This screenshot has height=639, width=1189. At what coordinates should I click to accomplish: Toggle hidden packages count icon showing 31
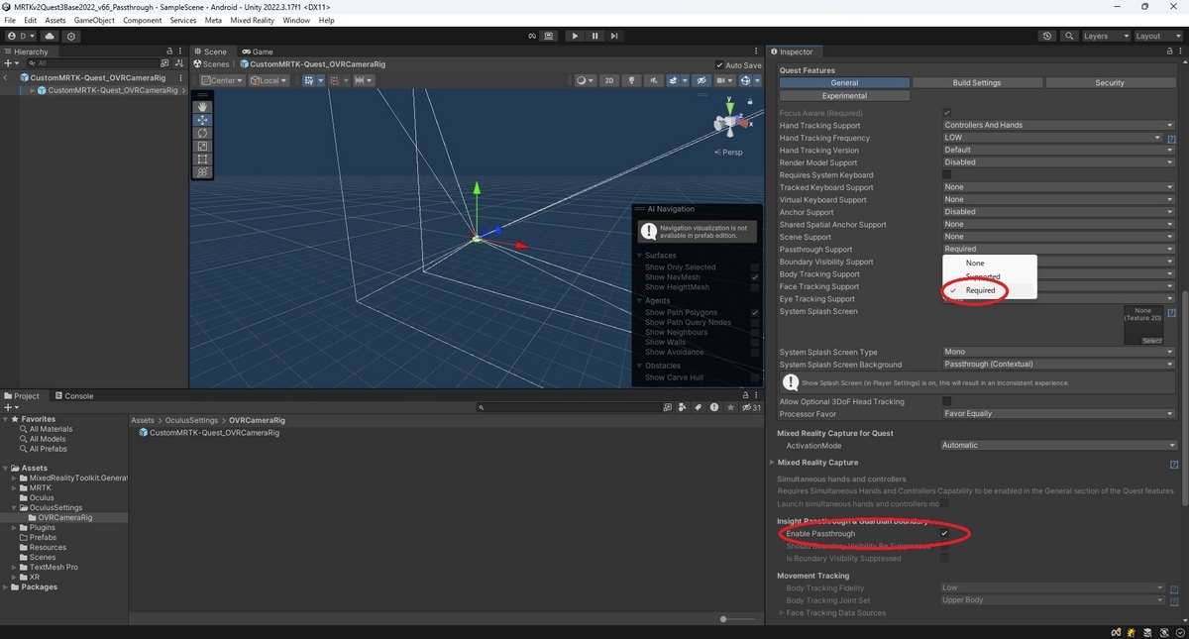coord(752,407)
